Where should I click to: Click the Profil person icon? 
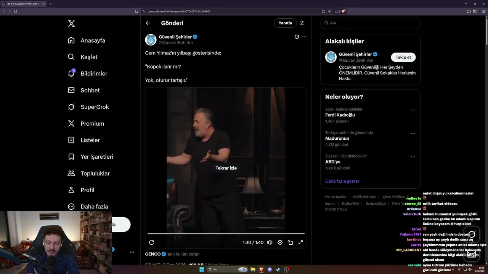click(71, 190)
